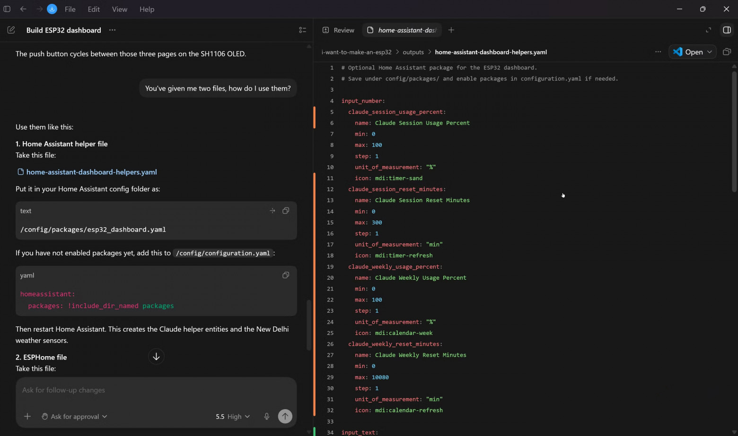Image resolution: width=738 pixels, height=436 pixels.
Task: Open the task list icon in chat header
Action: [x=303, y=30]
